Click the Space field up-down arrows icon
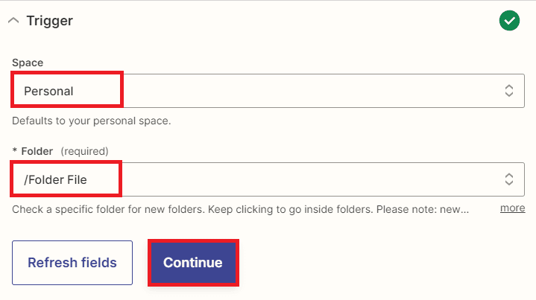Image resolution: width=536 pixels, height=300 pixels. [509, 91]
